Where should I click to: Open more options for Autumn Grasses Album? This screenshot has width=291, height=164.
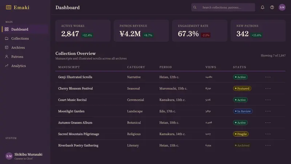pyautogui.click(x=268, y=122)
